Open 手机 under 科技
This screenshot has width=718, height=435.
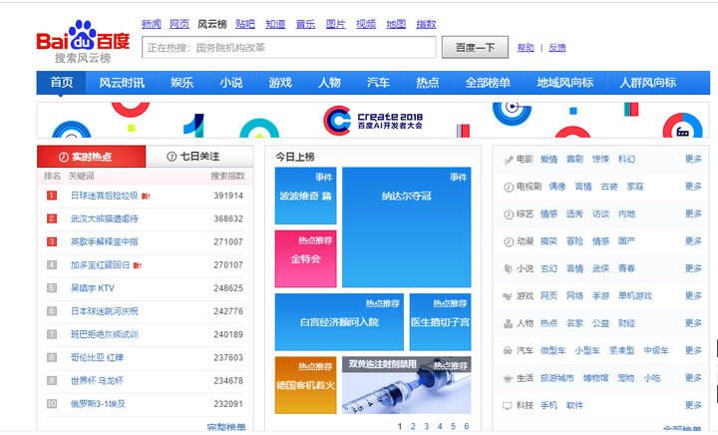548,405
